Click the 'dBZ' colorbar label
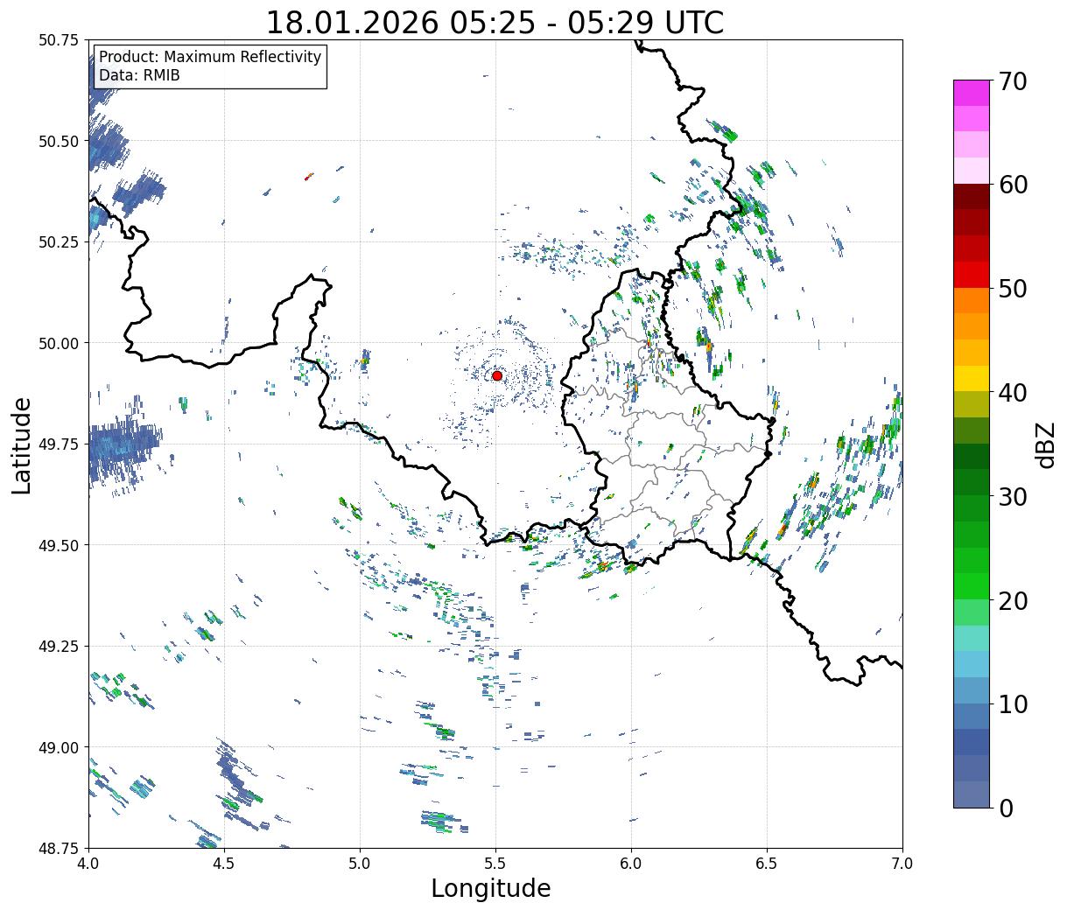The image size is (1067, 910). point(1046,444)
